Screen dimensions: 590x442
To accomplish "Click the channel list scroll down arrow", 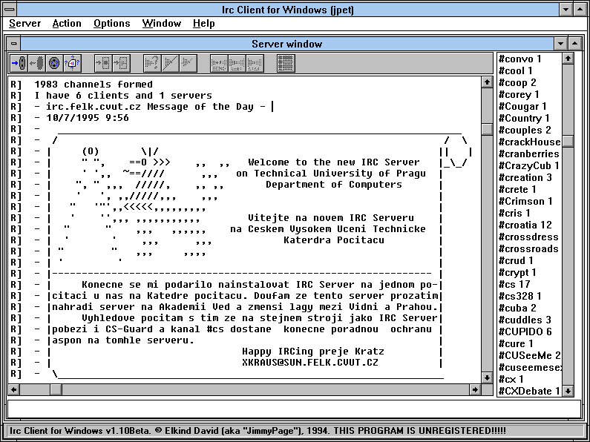I will tap(568, 390).
